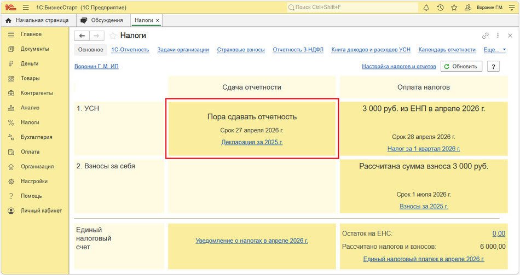The image size is (520, 275).
Task: Open the history clock icon
Action: [x=440, y=7]
